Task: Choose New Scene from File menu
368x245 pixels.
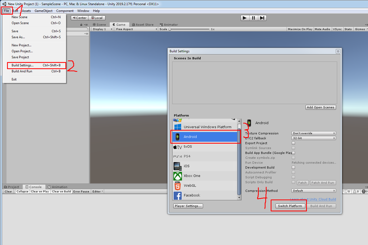Action: pos(34,17)
